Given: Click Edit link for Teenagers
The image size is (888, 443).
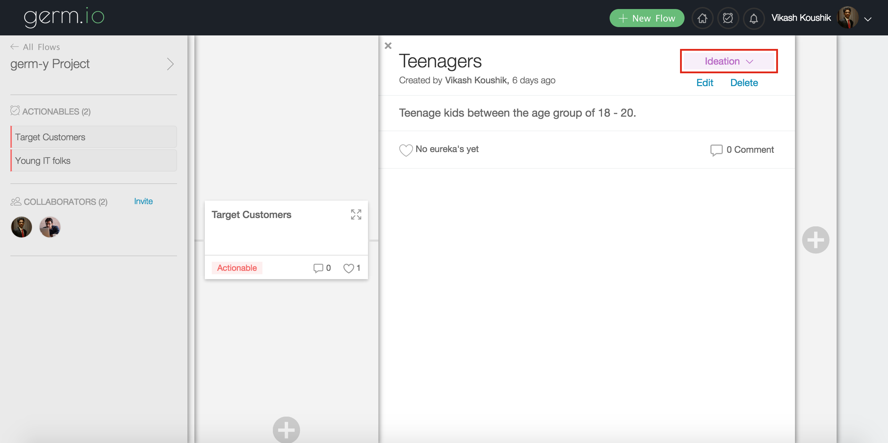Looking at the screenshot, I should (705, 83).
